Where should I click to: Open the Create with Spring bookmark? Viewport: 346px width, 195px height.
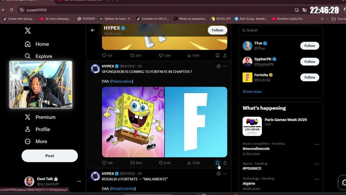[19, 19]
